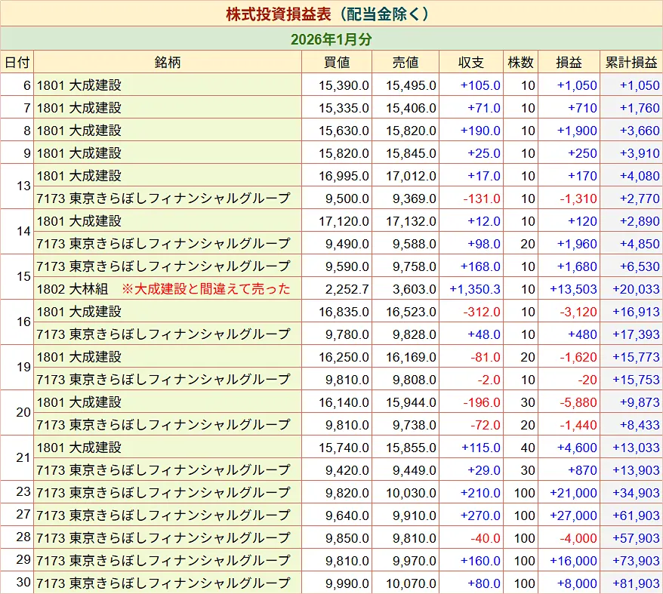
Task: Click the 銘柄 column header
Action: tap(168, 63)
